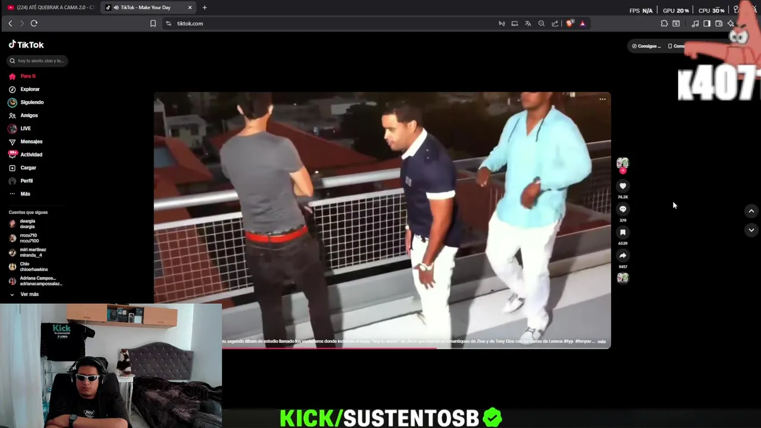
Task: Expand Ver más followed accounts
Action: click(24, 294)
